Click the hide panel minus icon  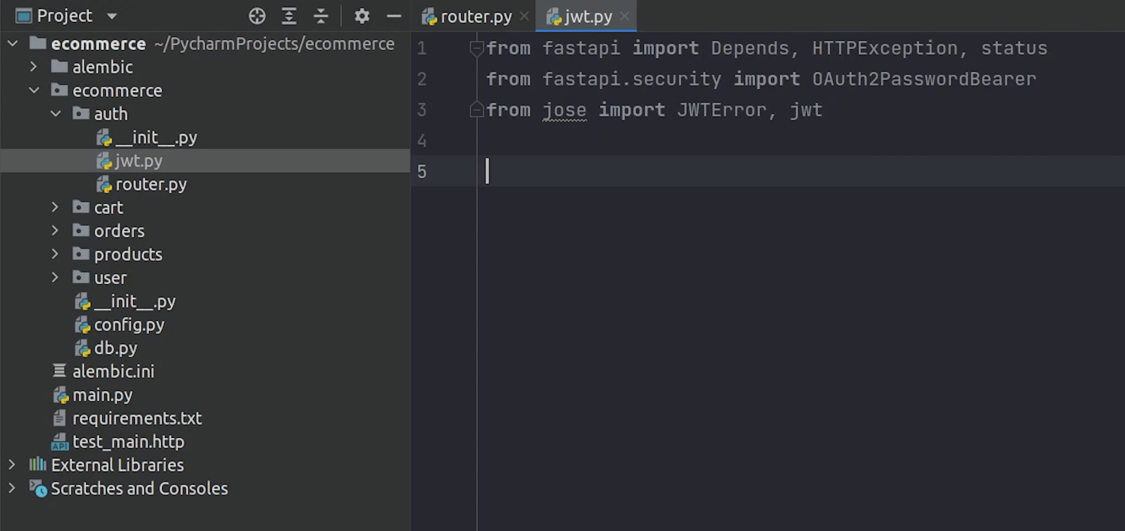pos(394,15)
